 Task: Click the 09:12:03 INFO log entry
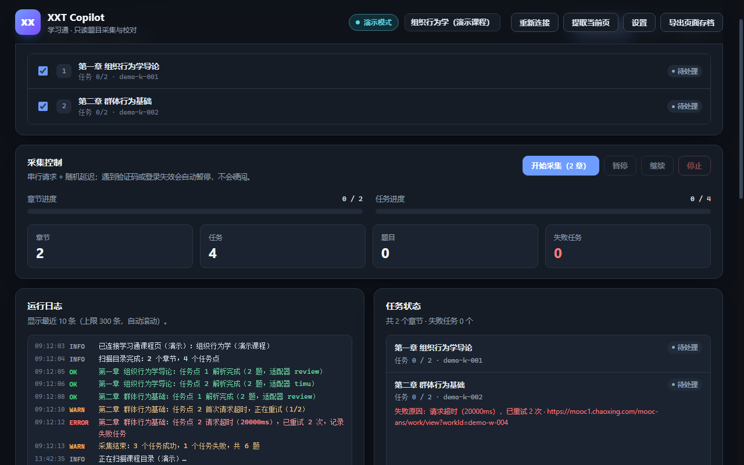point(189,346)
